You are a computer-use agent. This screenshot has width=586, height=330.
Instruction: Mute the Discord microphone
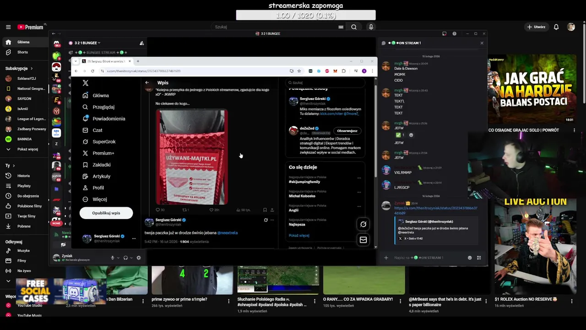[112, 258]
